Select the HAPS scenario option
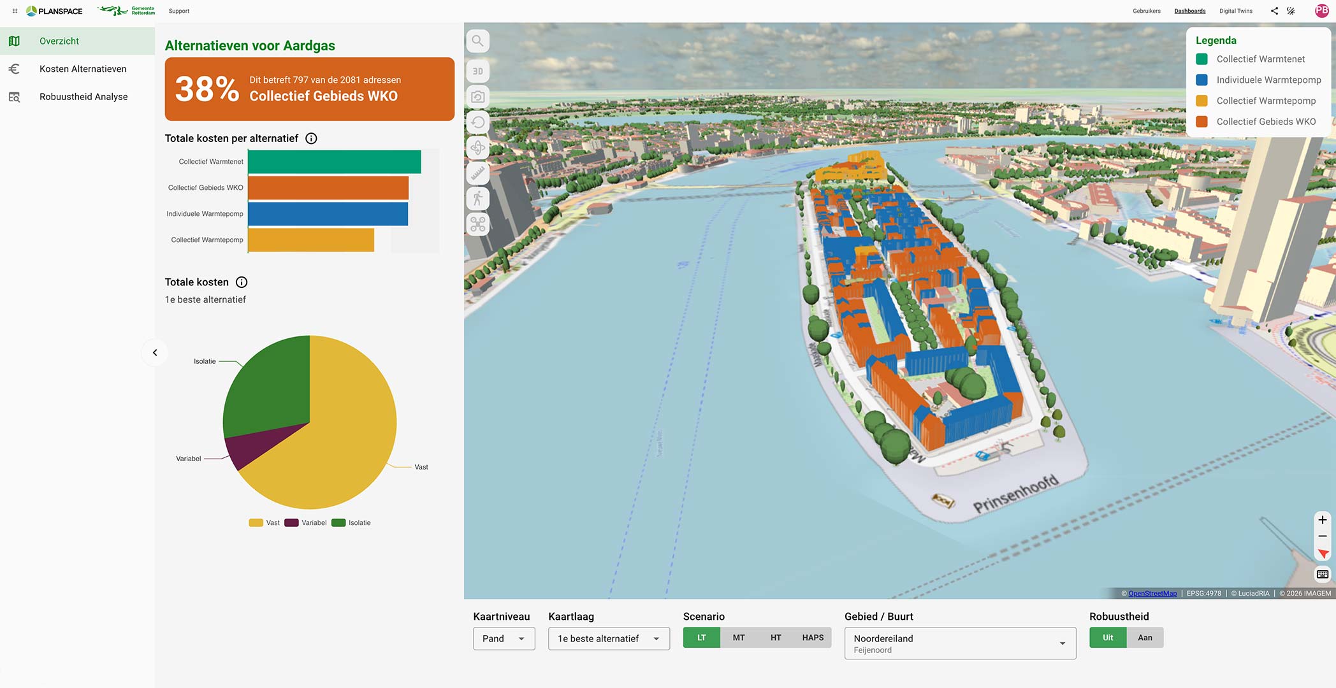This screenshot has width=1336, height=688. point(813,638)
